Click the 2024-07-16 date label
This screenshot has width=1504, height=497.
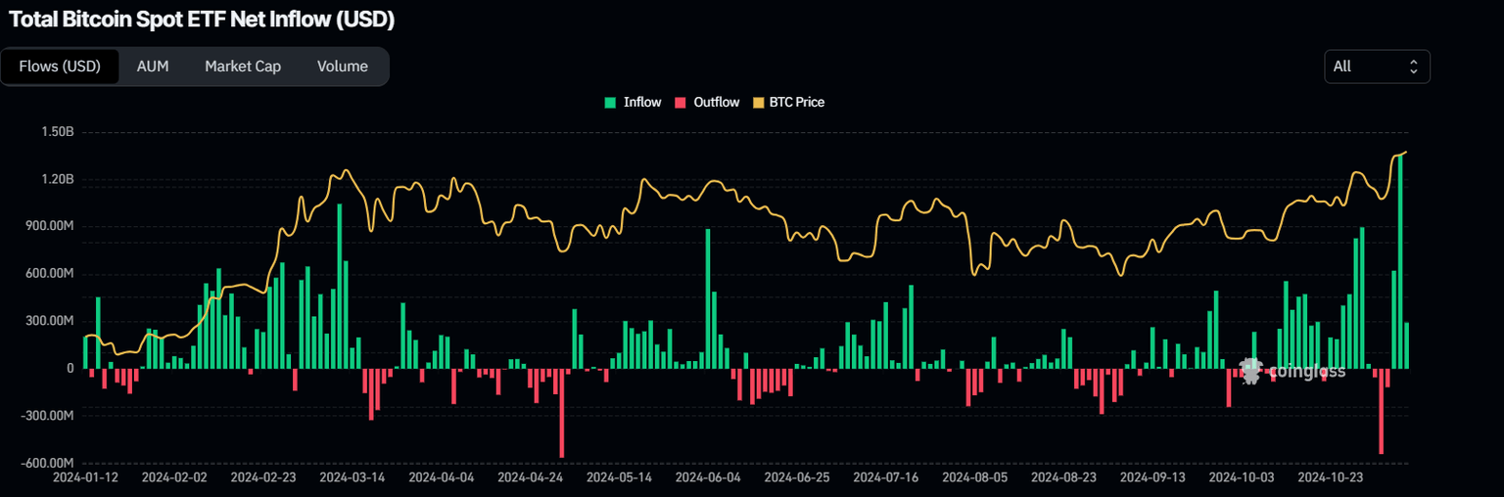point(885,478)
